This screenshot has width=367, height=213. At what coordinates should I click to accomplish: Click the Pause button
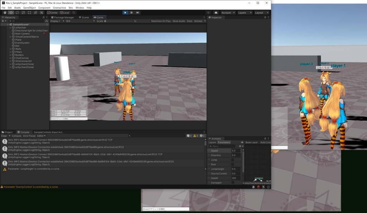tap(131, 13)
